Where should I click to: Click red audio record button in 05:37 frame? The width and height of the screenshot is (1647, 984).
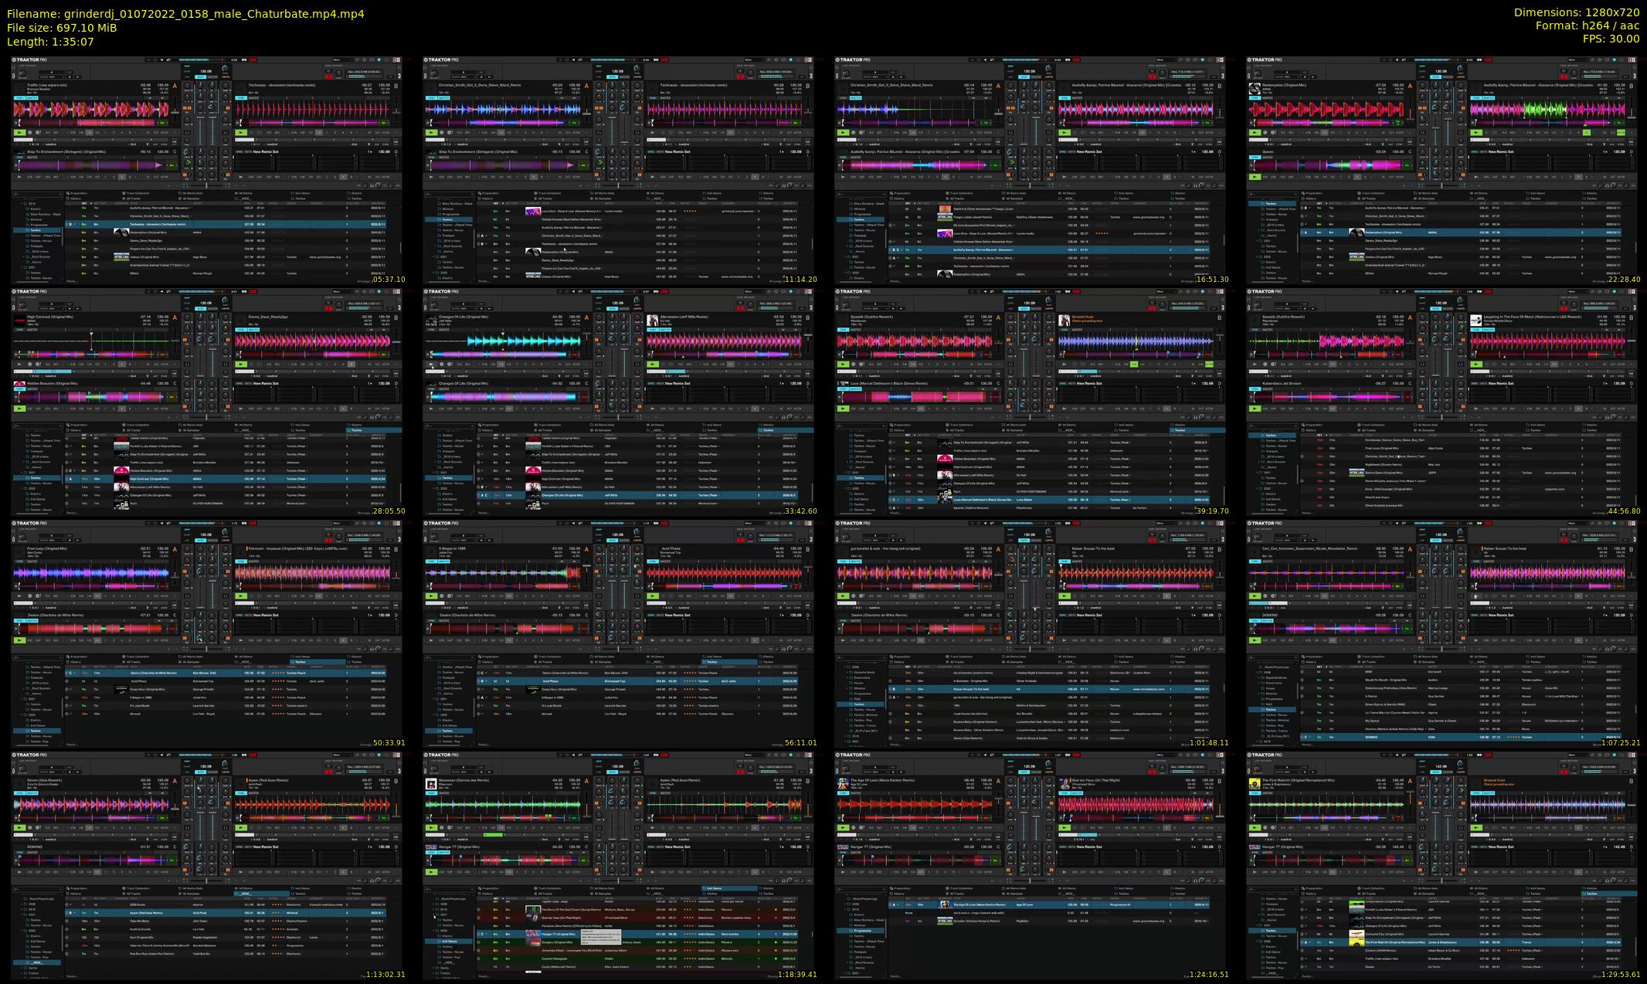click(329, 76)
